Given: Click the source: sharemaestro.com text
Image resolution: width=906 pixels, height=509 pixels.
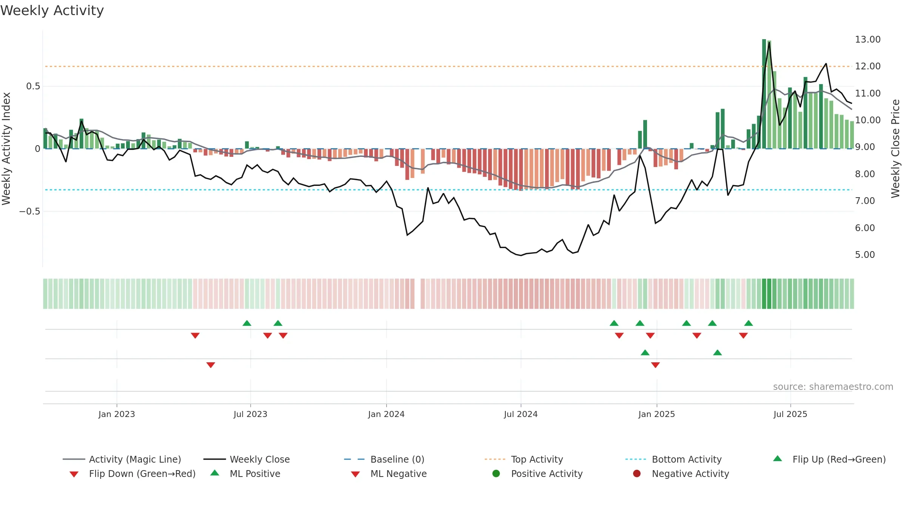Looking at the screenshot, I should [833, 386].
